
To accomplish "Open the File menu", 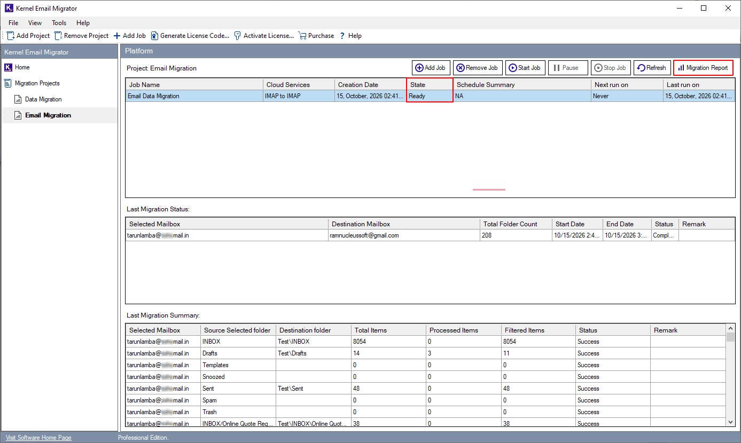I will (x=13, y=23).
